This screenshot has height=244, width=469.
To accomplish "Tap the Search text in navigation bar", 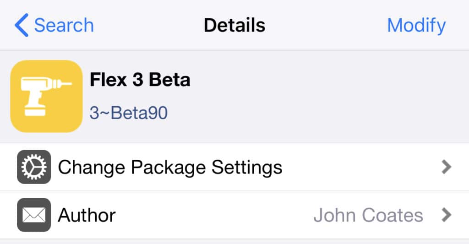I will 64,25.
